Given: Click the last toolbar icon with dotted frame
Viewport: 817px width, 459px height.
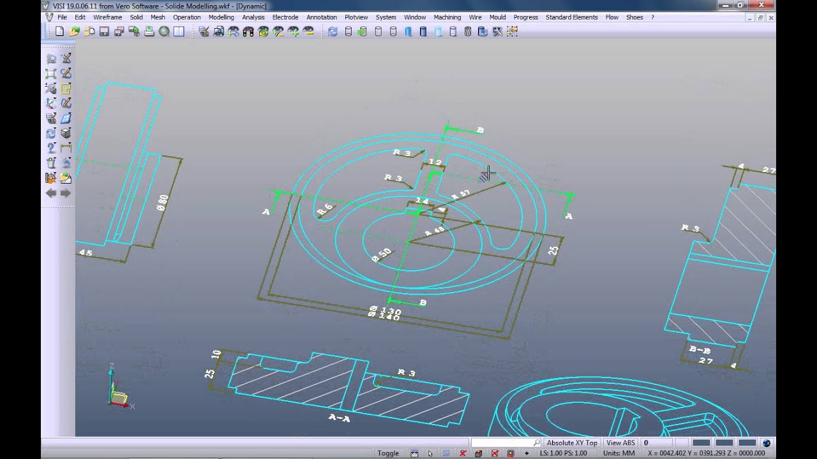Looking at the screenshot, I should pos(513,31).
